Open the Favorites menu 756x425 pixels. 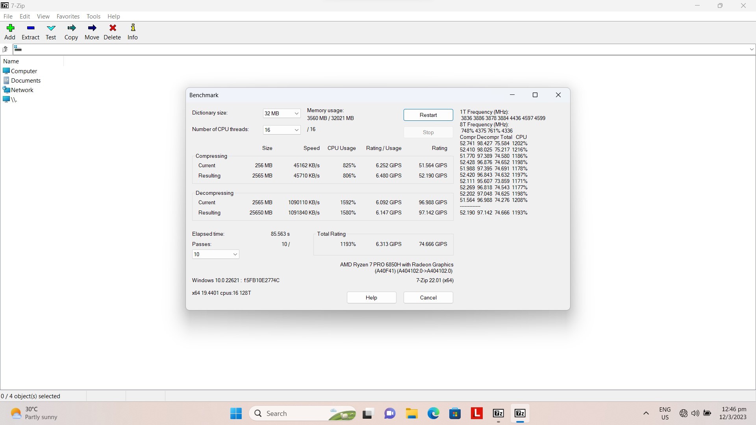68,17
